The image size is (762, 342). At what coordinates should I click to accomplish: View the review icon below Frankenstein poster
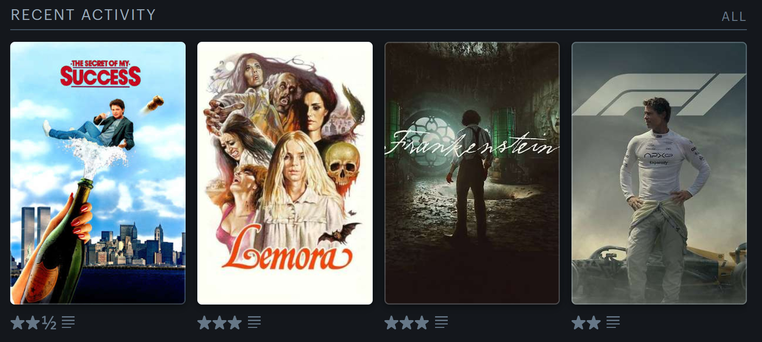pyautogui.click(x=441, y=322)
